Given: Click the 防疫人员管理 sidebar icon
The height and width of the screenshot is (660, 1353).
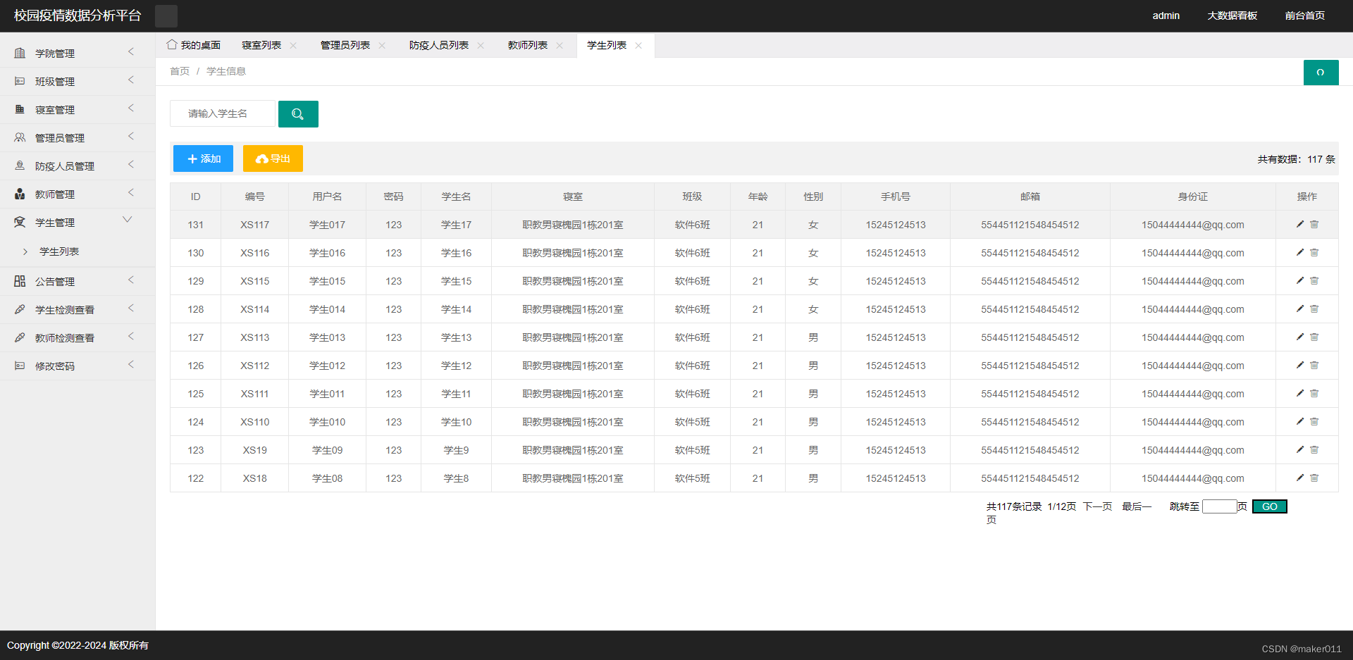Looking at the screenshot, I should point(20,166).
